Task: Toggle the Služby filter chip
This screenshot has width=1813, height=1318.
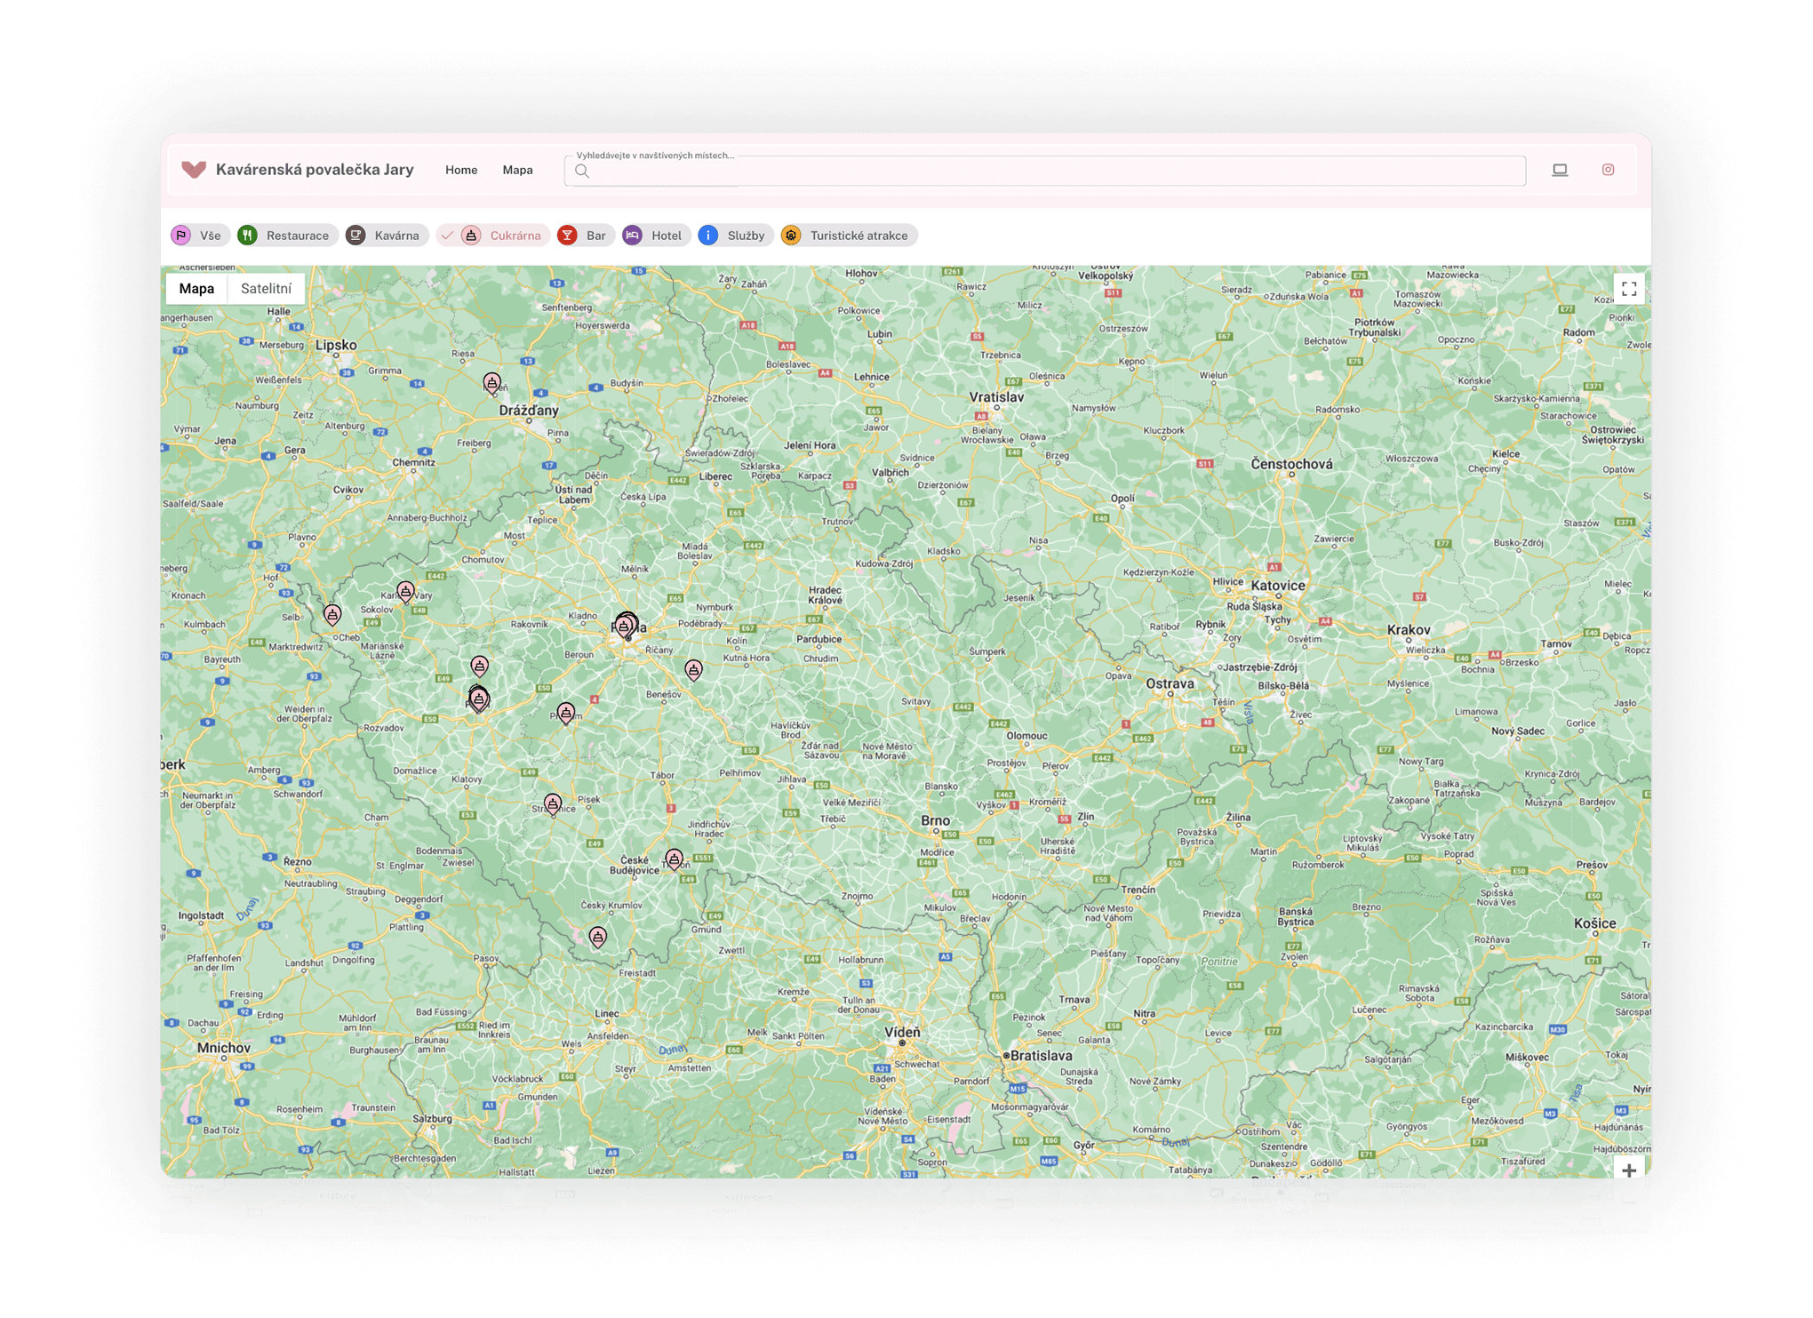Action: pos(734,236)
